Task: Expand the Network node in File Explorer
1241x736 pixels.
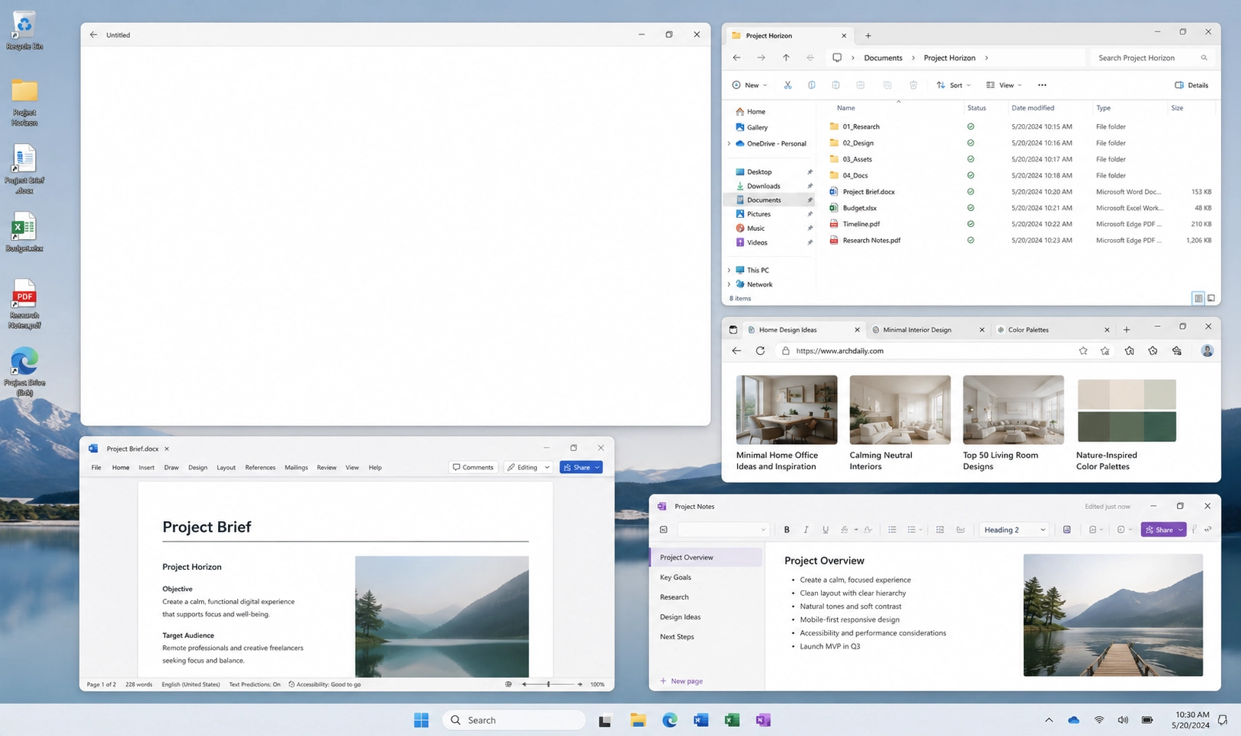Action: coord(729,285)
